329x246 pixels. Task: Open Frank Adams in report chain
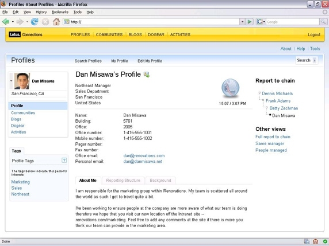click(278, 101)
